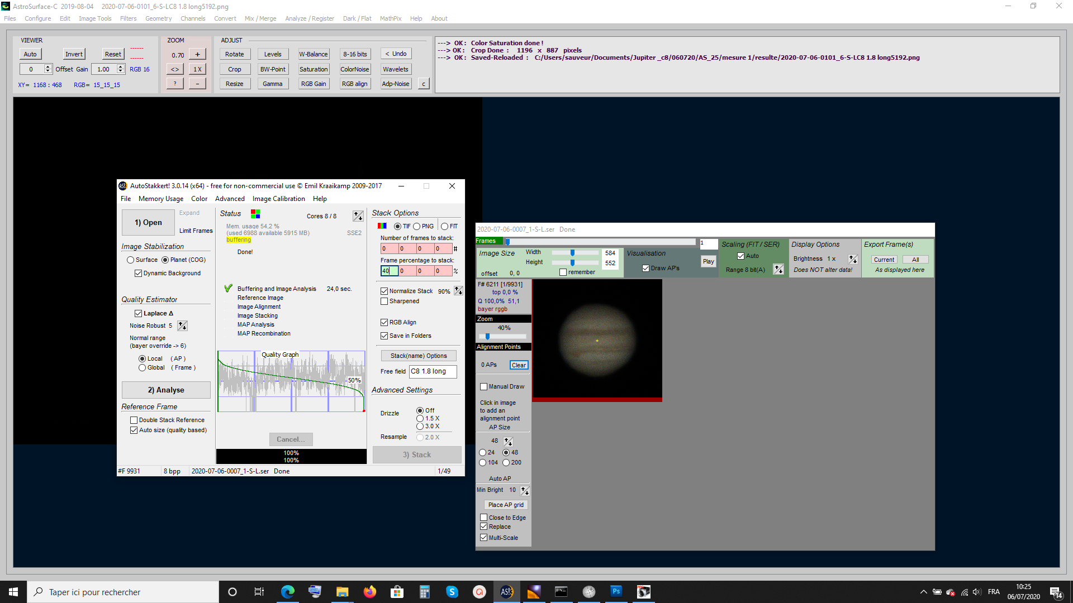Enable the Sharpened checkbox

point(384,301)
